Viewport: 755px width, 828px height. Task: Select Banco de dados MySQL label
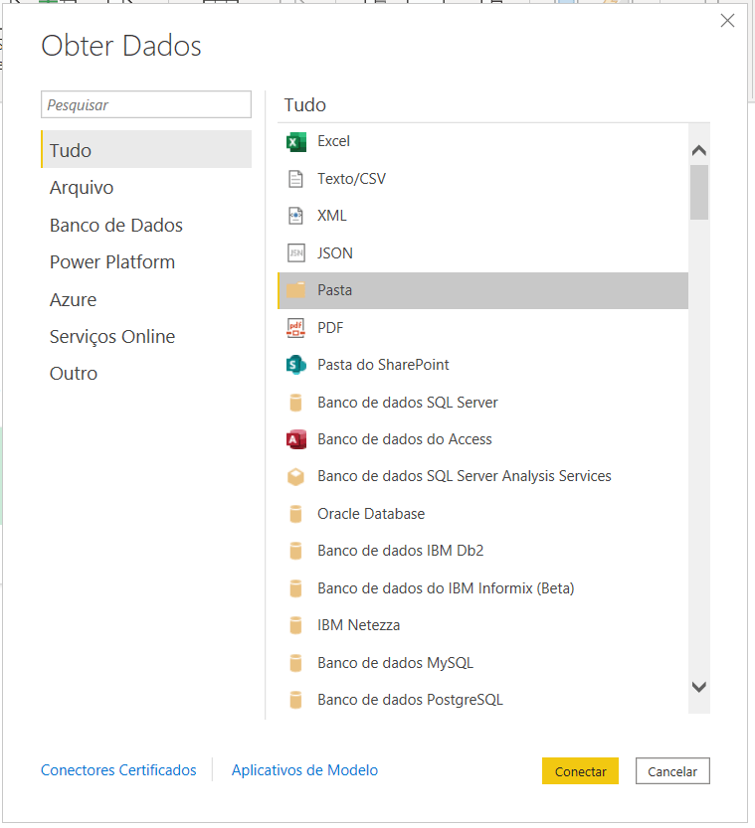coord(395,663)
